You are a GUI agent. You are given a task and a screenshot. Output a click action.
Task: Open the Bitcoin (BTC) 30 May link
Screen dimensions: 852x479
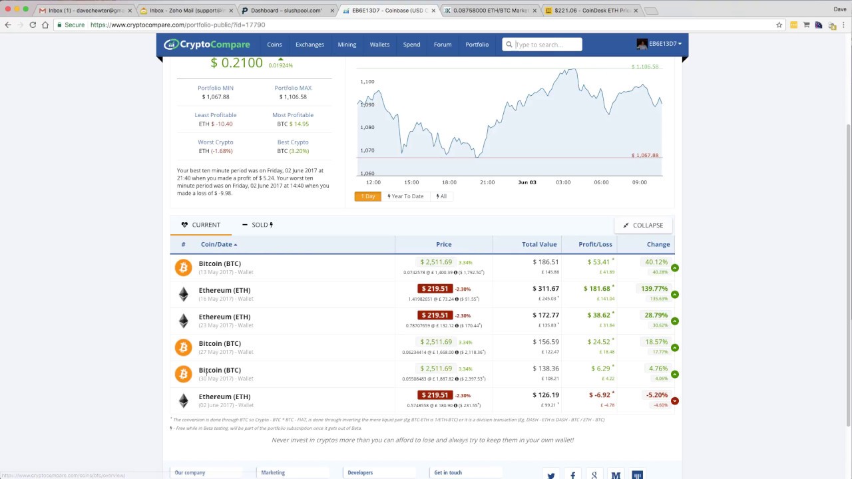coord(220,370)
